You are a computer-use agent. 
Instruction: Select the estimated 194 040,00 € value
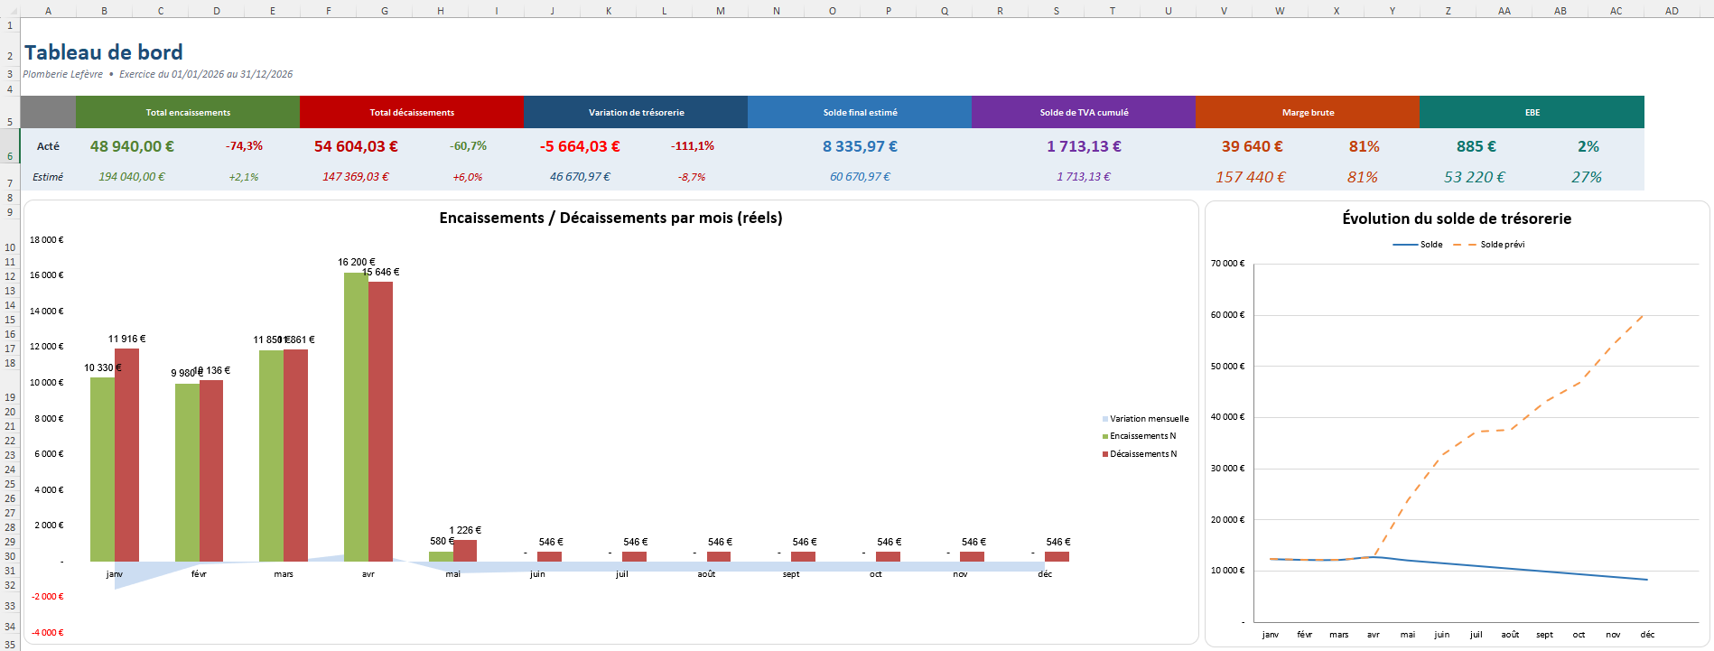pos(132,177)
